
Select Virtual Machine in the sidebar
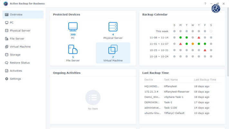(x=23, y=47)
